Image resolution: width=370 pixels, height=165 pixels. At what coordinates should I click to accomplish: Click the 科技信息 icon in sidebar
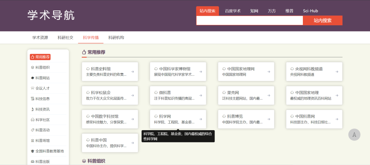[33, 99]
